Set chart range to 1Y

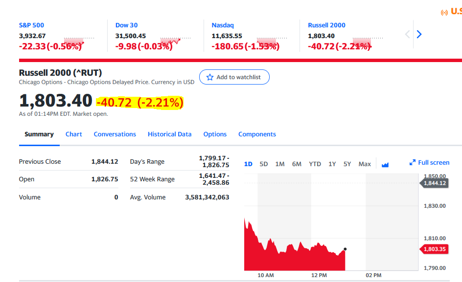coord(332,164)
